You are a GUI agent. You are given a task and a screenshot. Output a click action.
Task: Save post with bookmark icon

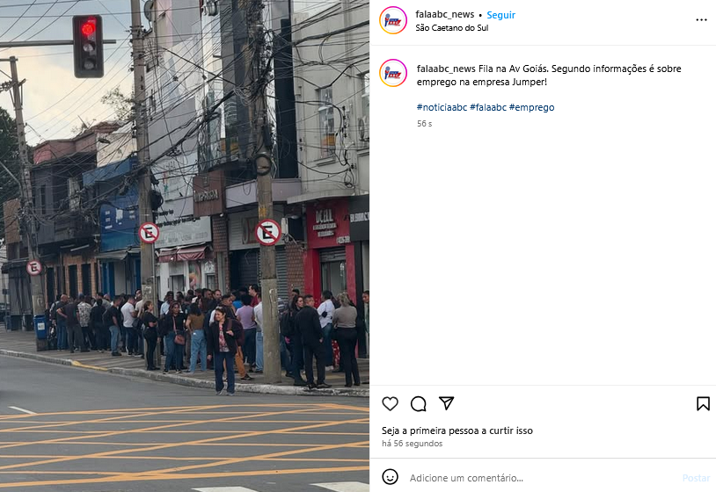click(x=703, y=403)
